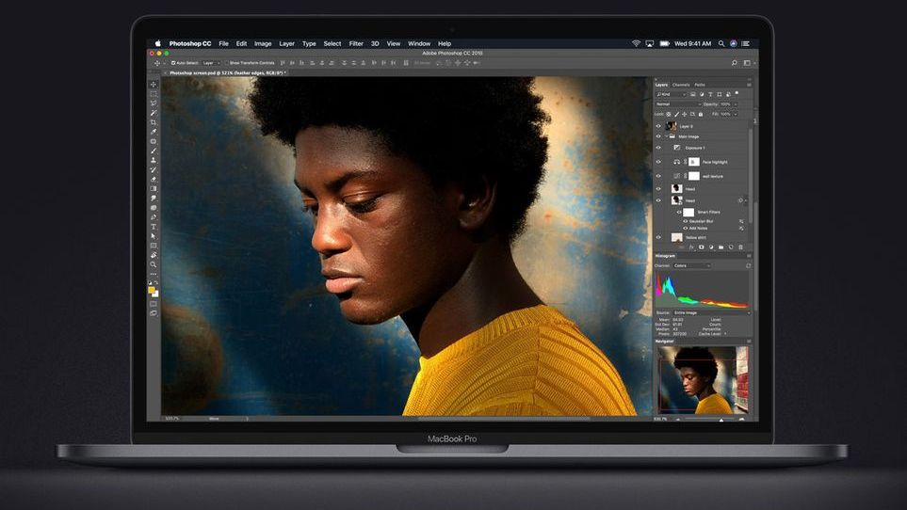907x510 pixels.
Task: Click the Navigator preview thumbnail
Action: 703,380
